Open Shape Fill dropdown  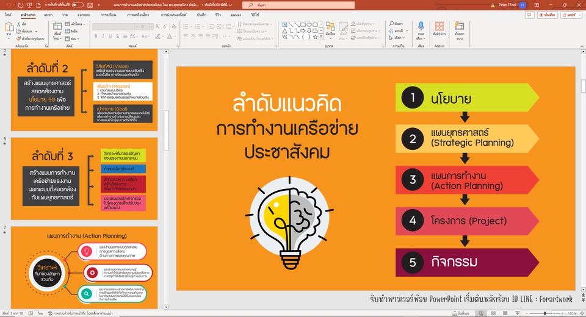point(364,24)
